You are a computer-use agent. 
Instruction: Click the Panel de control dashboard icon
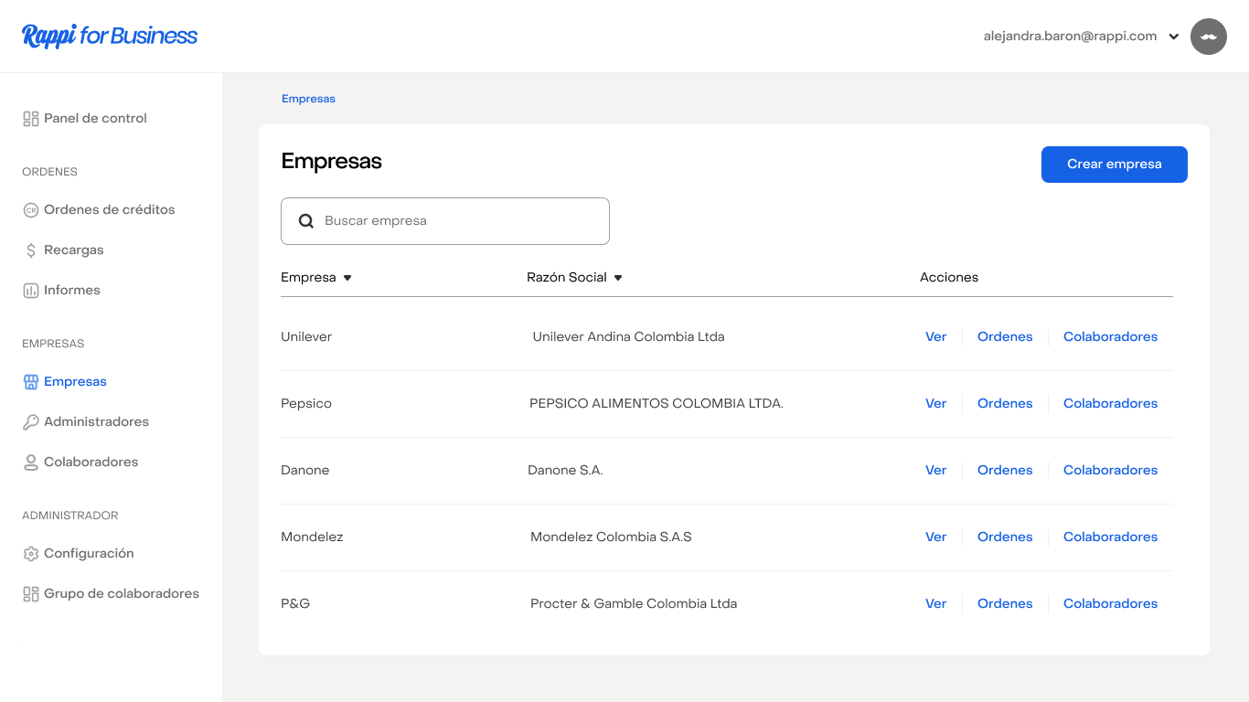(31, 119)
